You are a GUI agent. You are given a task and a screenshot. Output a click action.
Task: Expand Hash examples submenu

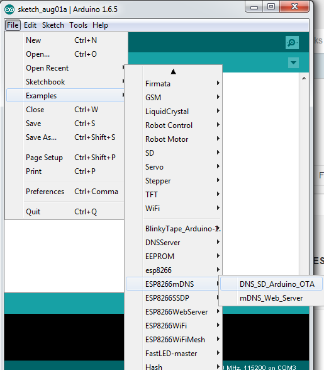pyautogui.click(x=174, y=366)
